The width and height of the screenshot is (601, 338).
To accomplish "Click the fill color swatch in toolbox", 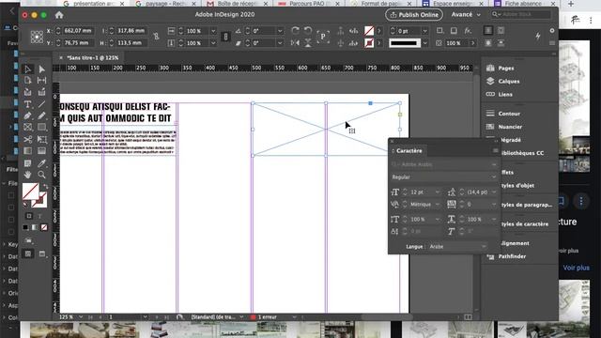I will point(30,191).
